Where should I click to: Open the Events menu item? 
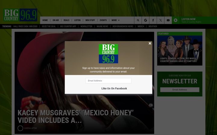point(103,20)
